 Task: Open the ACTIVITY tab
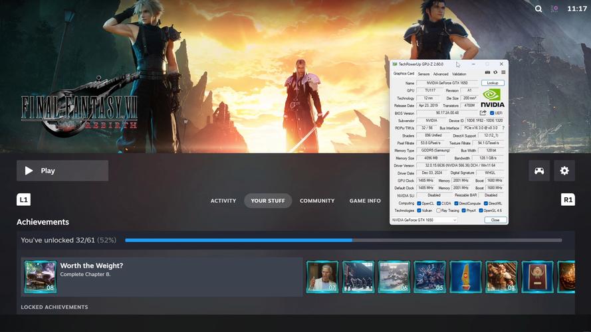tap(223, 201)
